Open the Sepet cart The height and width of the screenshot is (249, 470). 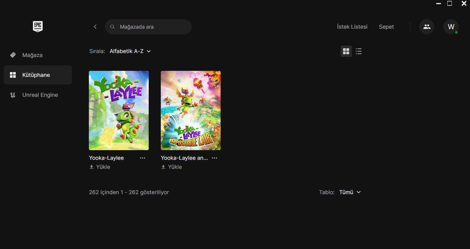click(x=386, y=27)
